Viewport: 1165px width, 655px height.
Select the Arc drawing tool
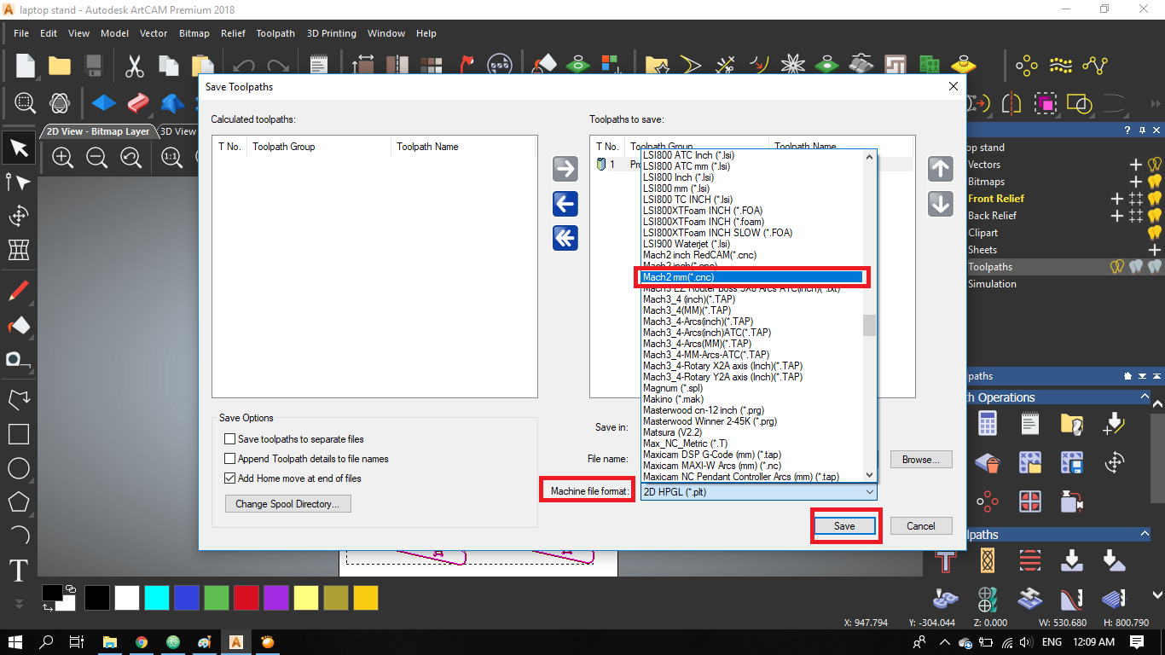19,536
